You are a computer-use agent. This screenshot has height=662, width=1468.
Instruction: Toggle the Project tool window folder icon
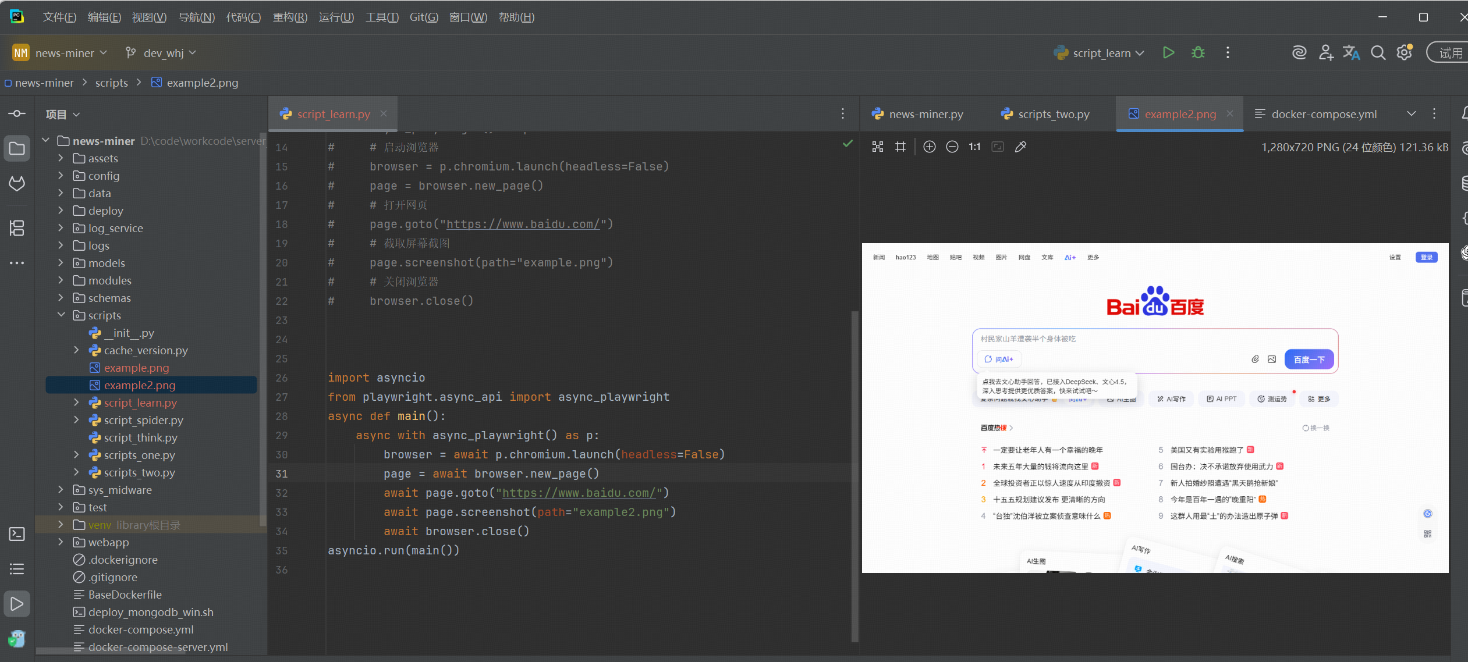17,148
